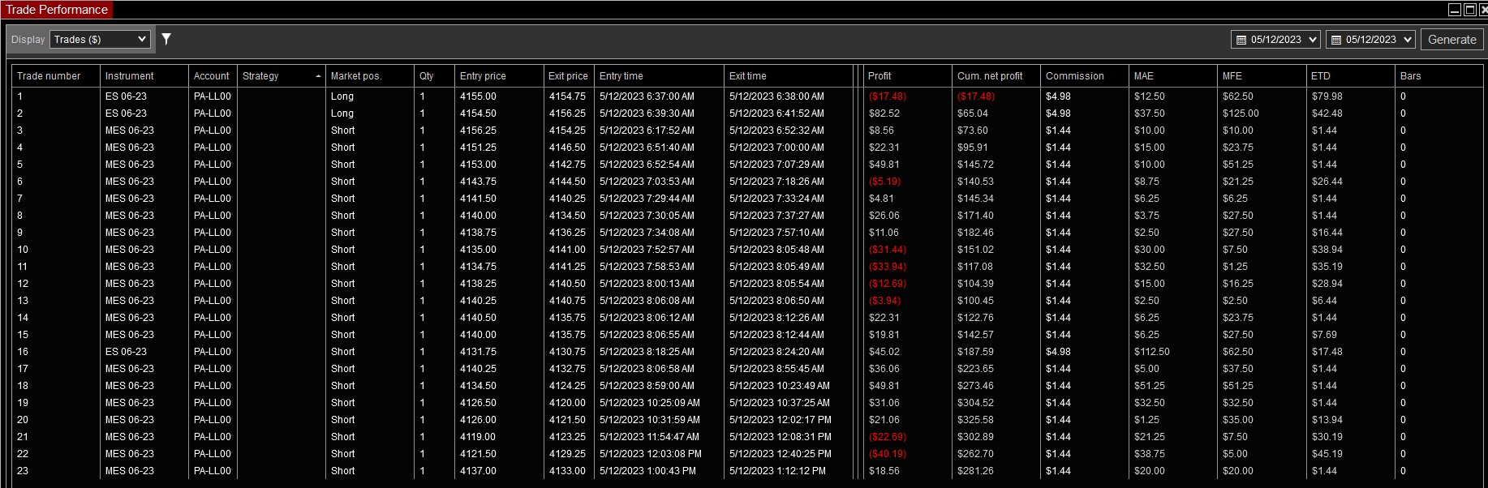
Task: Click the Strategy column sort arrow
Action: point(318,76)
